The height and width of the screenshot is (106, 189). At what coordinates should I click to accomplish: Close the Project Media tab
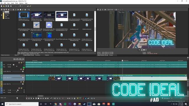click(33, 55)
